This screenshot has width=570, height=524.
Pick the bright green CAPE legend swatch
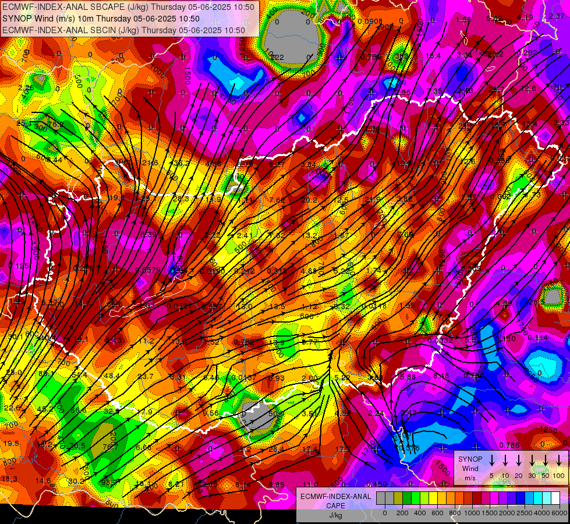pyautogui.click(x=416, y=498)
